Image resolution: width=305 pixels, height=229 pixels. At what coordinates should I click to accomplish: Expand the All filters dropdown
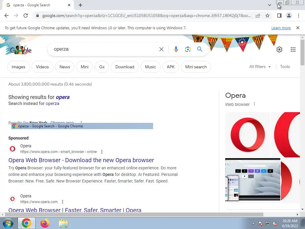(x=260, y=66)
